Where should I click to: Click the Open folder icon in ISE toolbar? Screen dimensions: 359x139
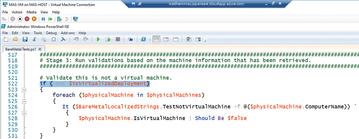15,39
